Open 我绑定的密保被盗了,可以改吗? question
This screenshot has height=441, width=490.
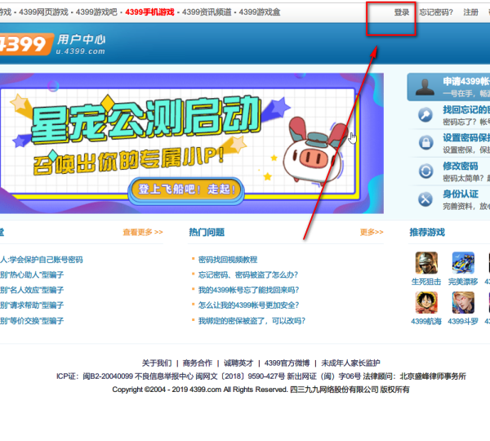coord(252,321)
